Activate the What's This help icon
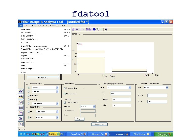This screenshot has width=182, height=137. point(106,29)
